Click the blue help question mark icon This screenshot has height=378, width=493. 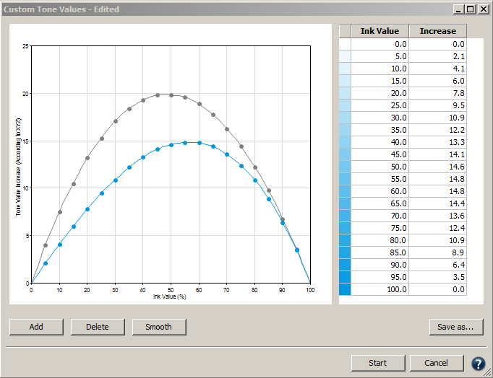[x=479, y=364]
